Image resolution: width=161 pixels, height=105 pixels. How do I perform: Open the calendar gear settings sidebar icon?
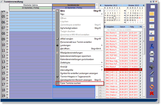(152, 39)
